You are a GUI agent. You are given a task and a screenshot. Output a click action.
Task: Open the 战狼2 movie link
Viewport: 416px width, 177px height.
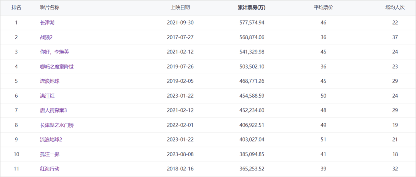pos(47,37)
